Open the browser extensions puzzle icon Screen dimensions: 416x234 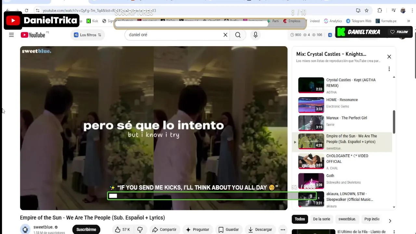pyautogui.click(x=380, y=10)
